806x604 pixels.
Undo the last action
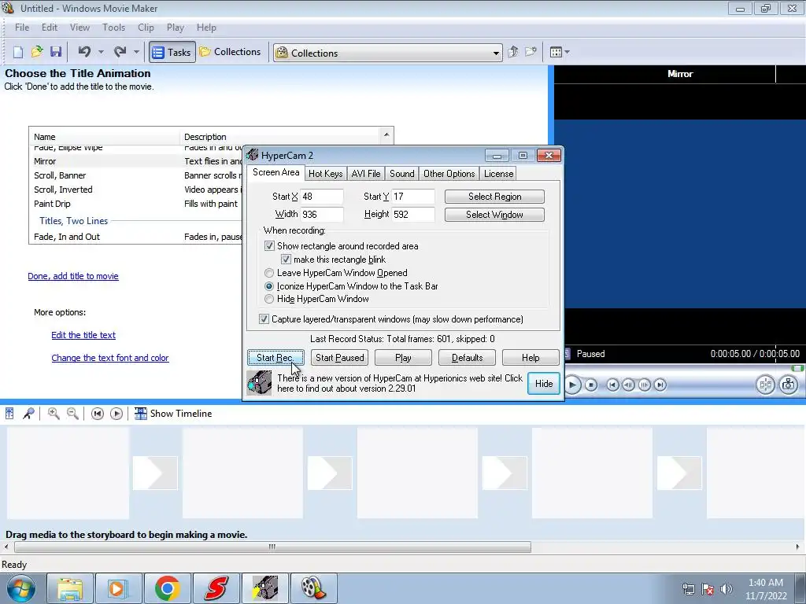pos(84,52)
